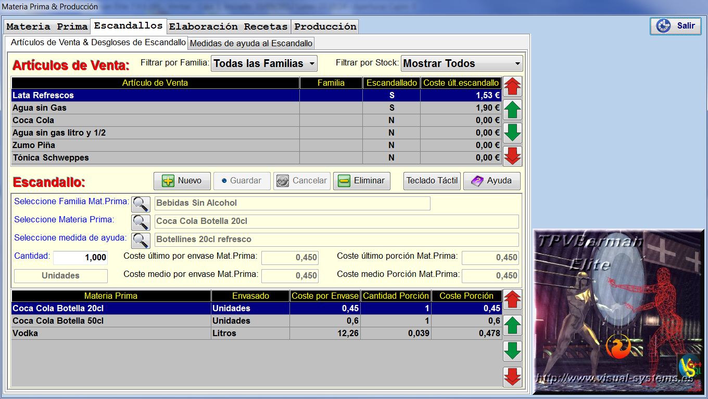Screen dimensions: 708x399
Task: Show Medidas de ayuda al Escandallo subtab
Action: (x=251, y=43)
